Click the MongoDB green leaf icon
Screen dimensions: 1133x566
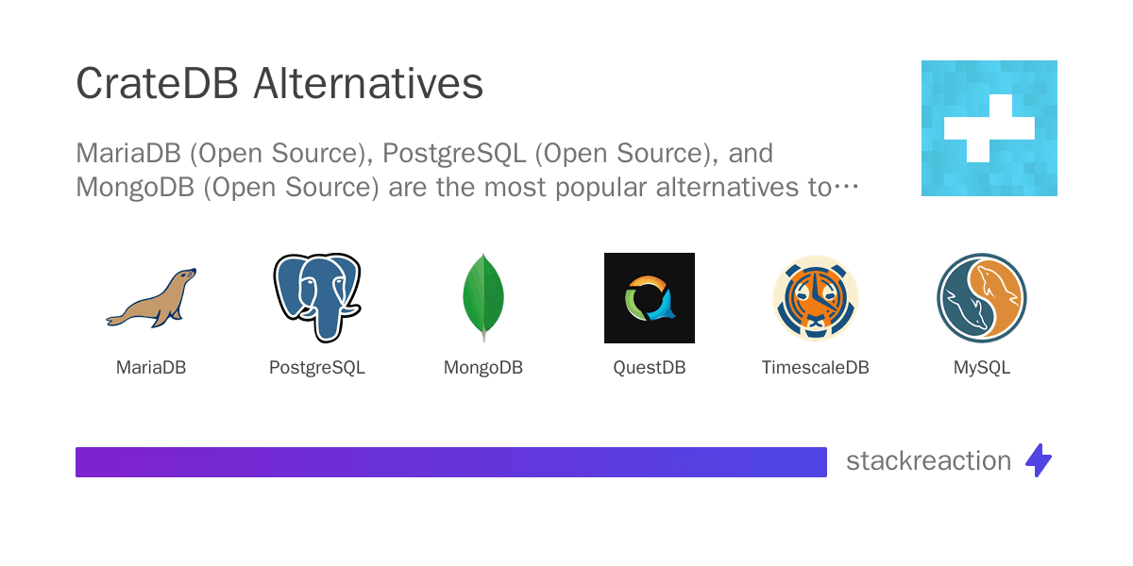click(483, 298)
